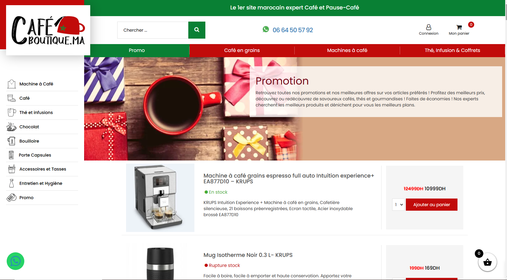Click the WhatsApp icon beside phone number
The height and width of the screenshot is (280, 507).
(x=266, y=29)
